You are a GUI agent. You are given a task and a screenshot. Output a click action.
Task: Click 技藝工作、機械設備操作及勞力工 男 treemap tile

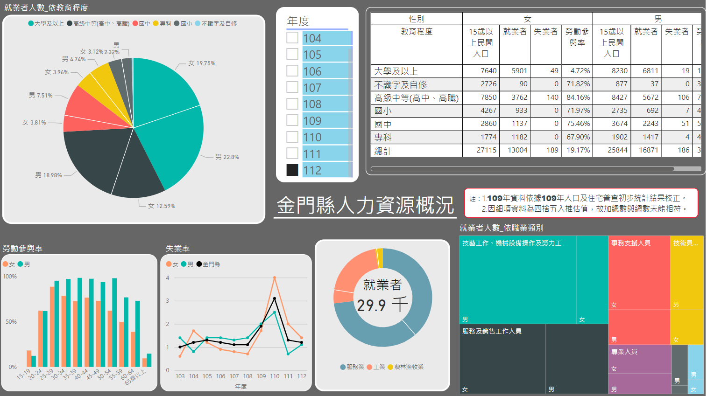tap(517, 280)
